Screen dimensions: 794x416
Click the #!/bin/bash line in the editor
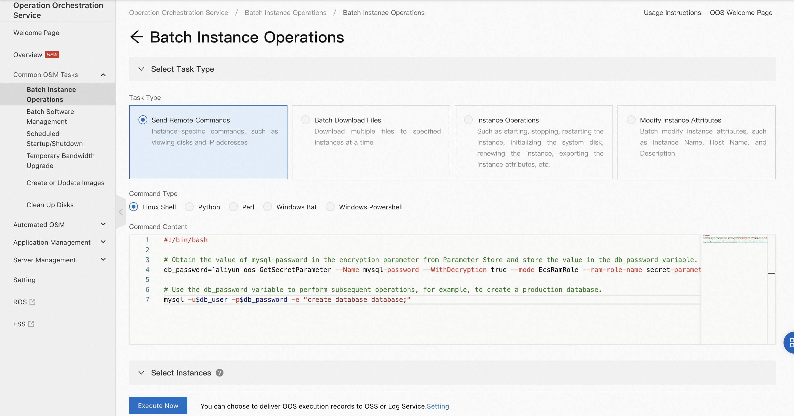point(186,240)
